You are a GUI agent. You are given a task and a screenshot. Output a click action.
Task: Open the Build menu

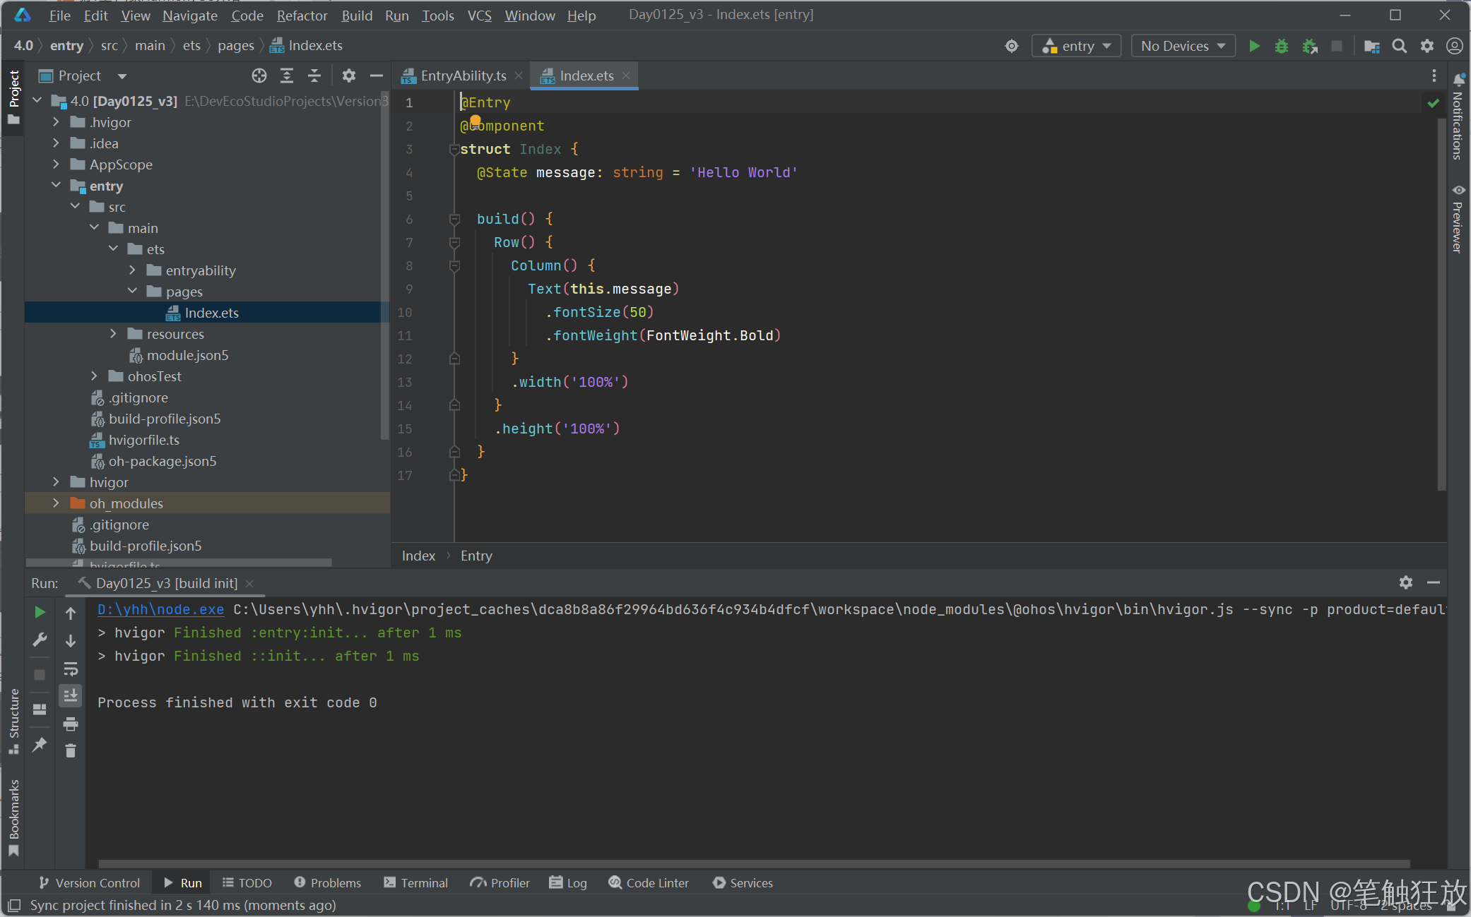(357, 15)
